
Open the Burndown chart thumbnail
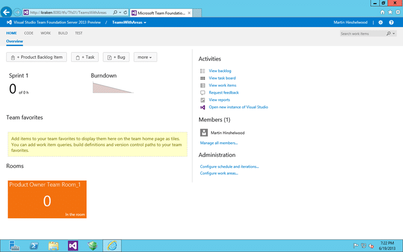pos(113,88)
